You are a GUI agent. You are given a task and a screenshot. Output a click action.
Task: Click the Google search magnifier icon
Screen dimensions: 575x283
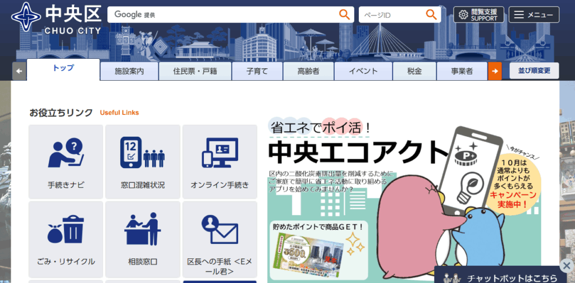[344, 15]
